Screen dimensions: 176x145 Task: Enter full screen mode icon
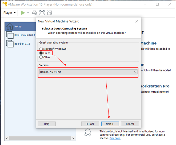[x=42, y=13]
